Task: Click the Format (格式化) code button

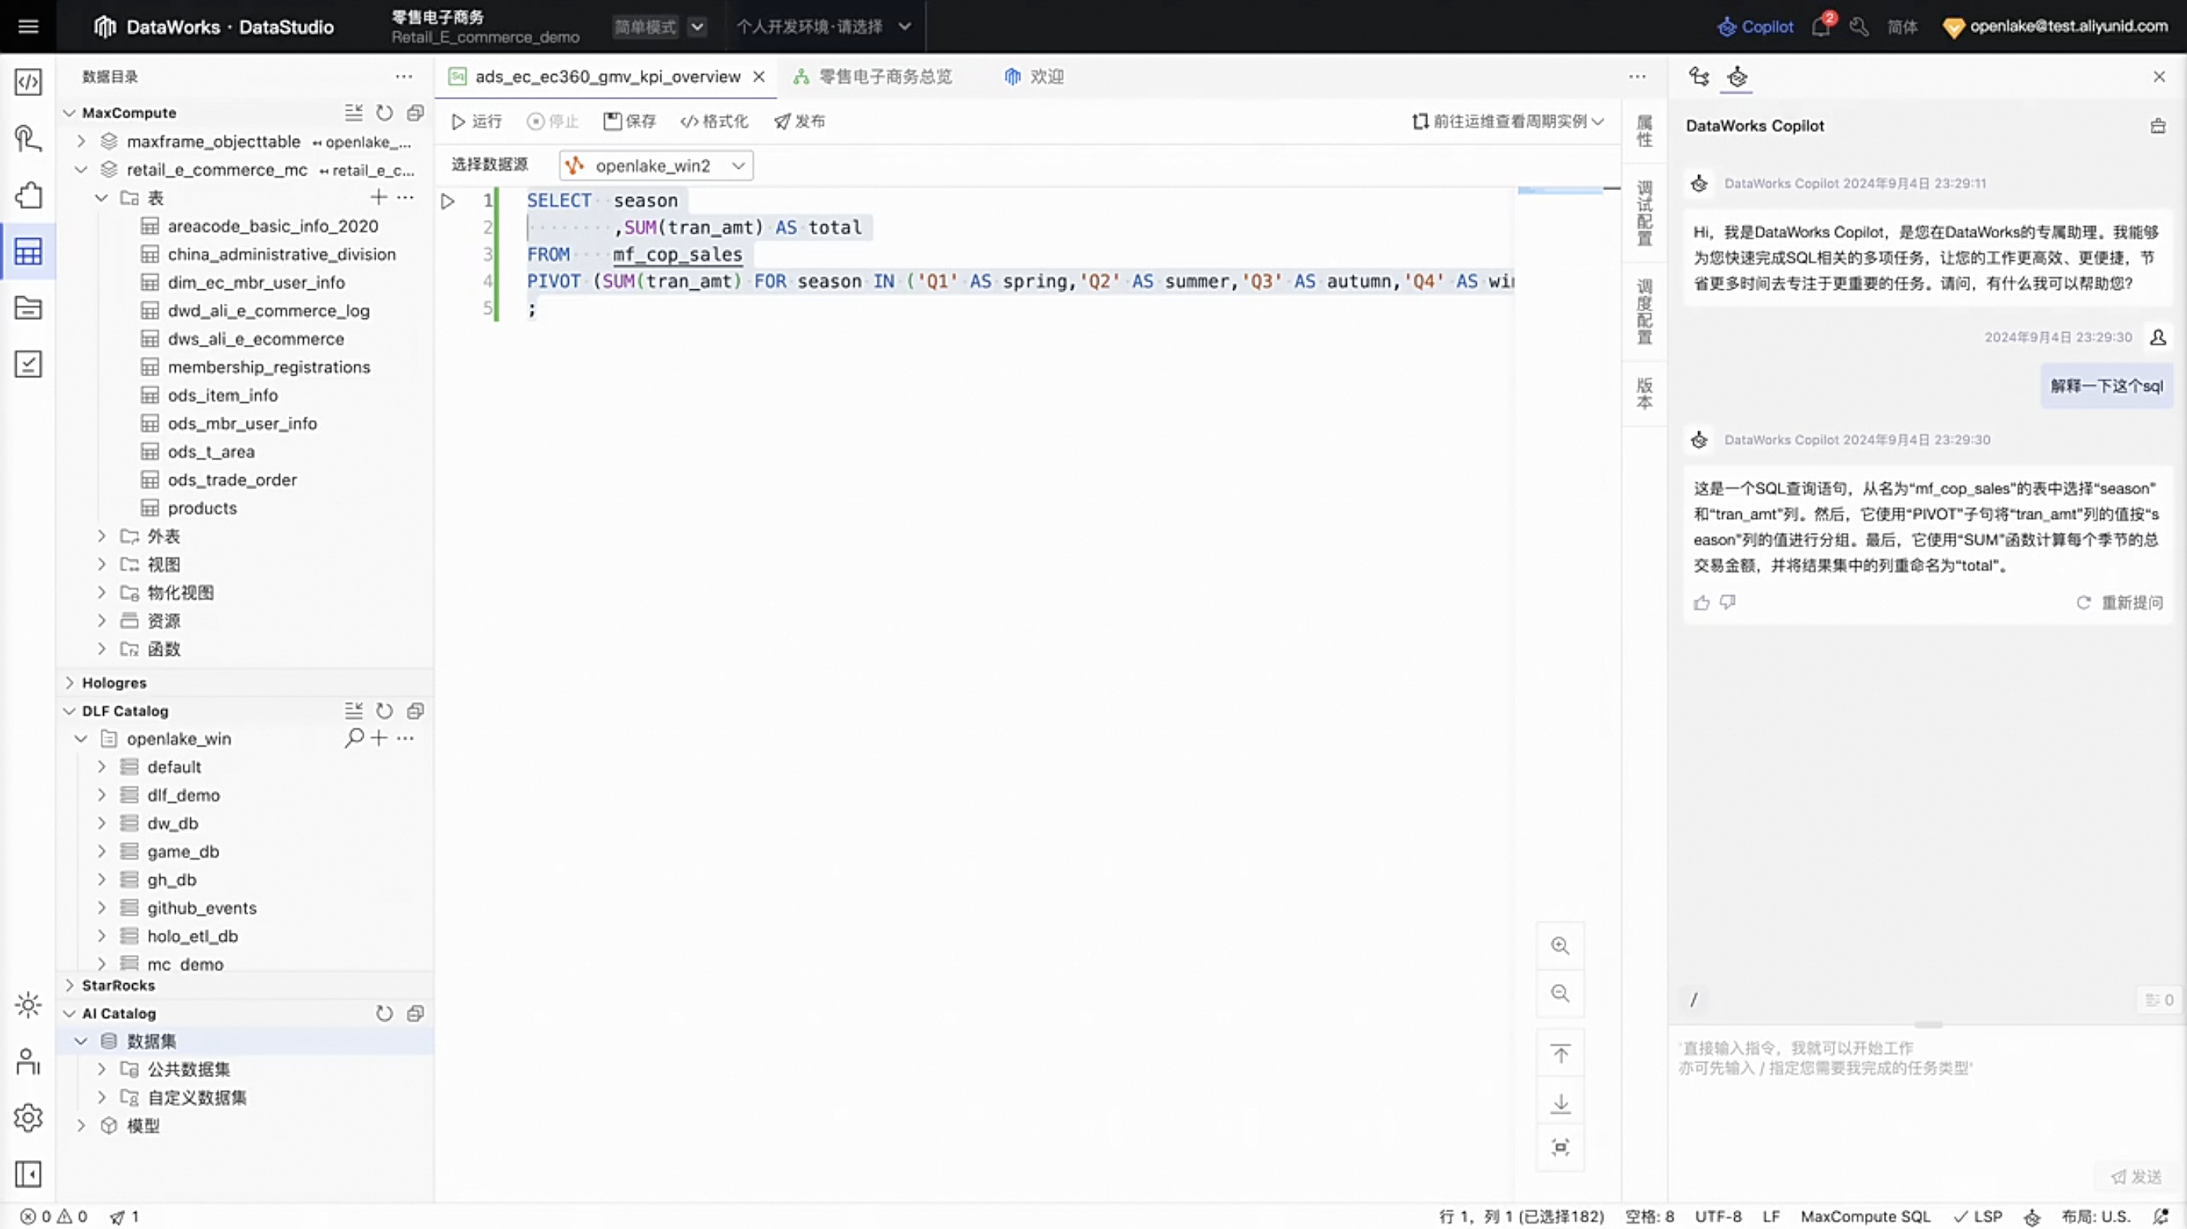Action: pos(714,121)
